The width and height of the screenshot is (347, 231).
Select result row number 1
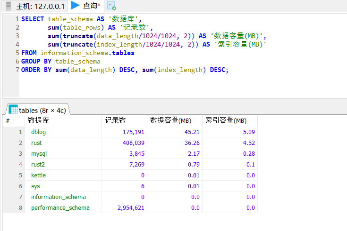click(x=14, y=132)
